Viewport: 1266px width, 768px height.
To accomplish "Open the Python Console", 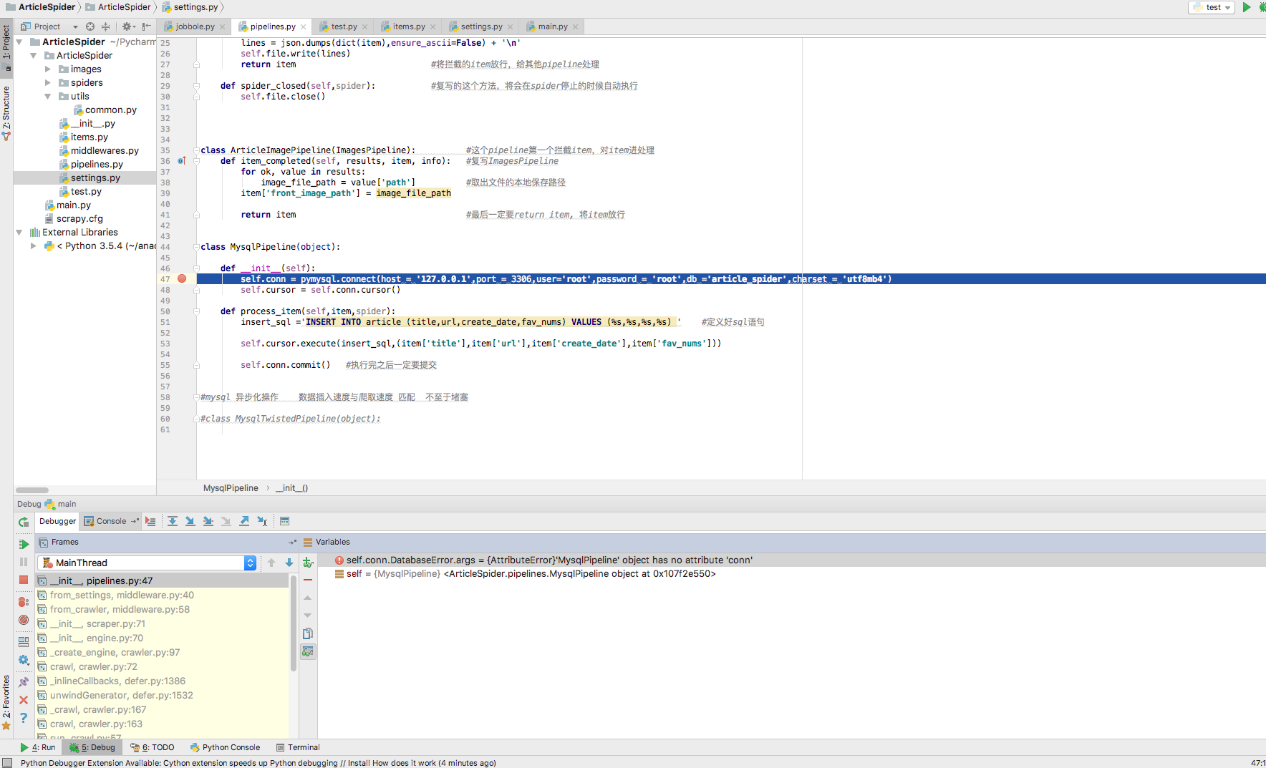I will (225, 747).
